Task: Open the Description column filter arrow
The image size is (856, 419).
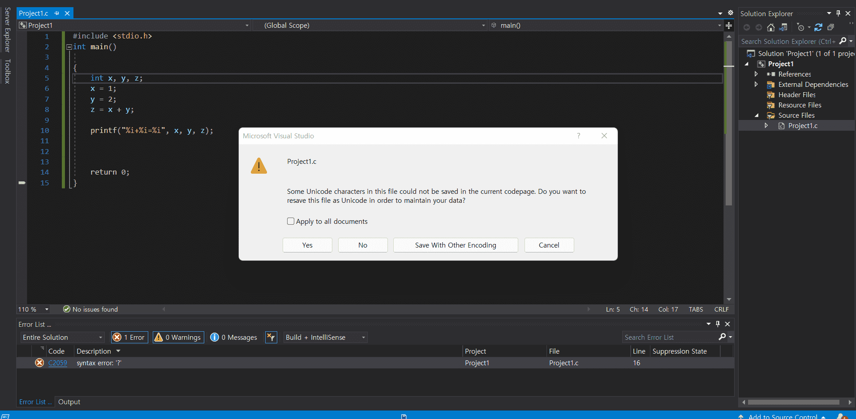Action: 118,351
